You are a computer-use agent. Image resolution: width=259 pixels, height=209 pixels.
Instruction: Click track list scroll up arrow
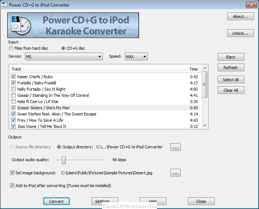click(x=205, y=68)
